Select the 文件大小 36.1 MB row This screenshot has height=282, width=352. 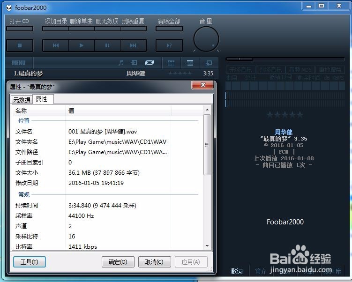coord(108,173)
